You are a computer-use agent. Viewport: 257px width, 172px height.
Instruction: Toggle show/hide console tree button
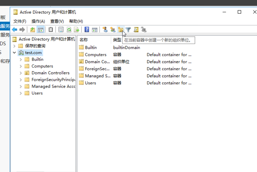pos(40,30)
